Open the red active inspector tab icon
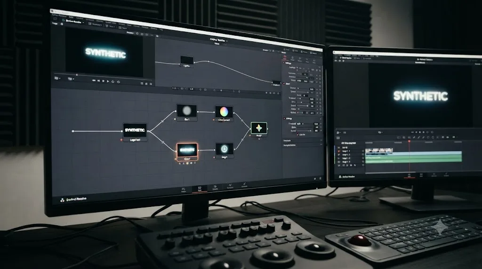The width and height of the screenshot is (482, 269). tap(285, 56)
